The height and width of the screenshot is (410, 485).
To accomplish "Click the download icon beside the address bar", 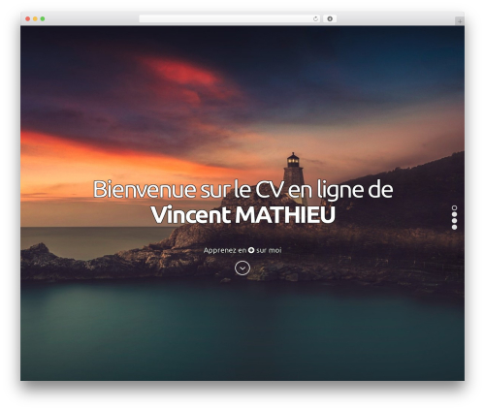I will 330,18.
